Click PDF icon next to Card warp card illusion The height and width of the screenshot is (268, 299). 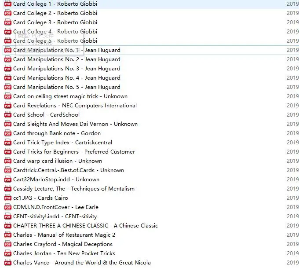coord(8,161)
